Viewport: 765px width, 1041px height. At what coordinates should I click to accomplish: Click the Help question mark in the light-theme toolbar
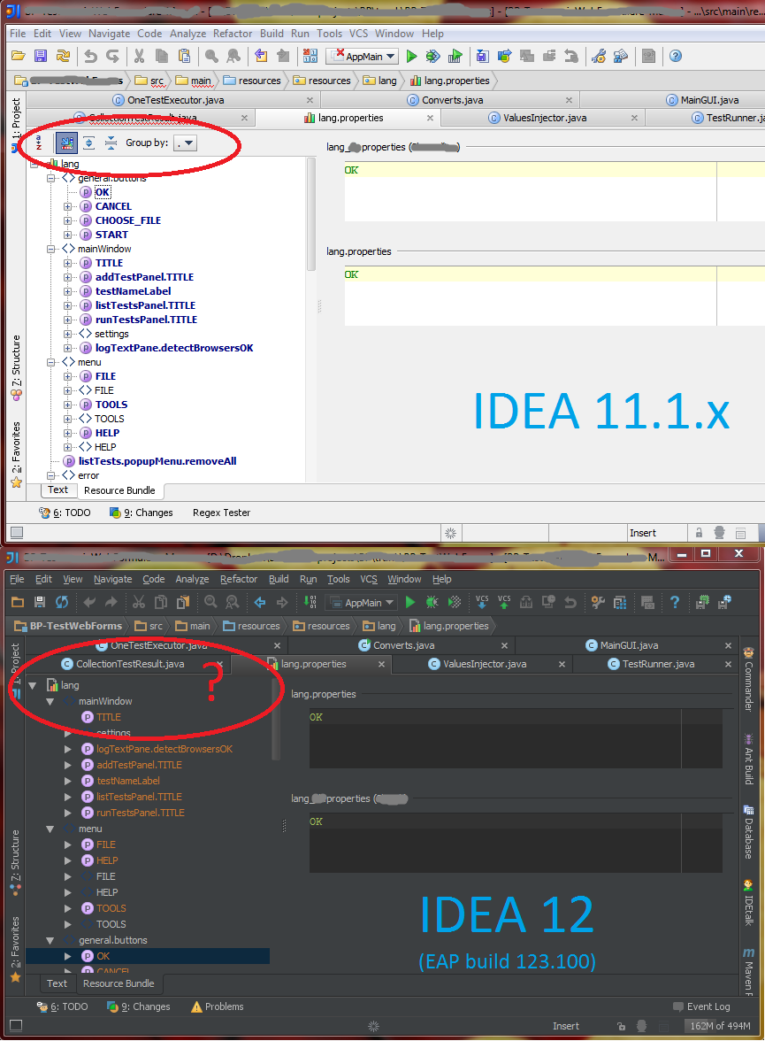tap(676, 57)
